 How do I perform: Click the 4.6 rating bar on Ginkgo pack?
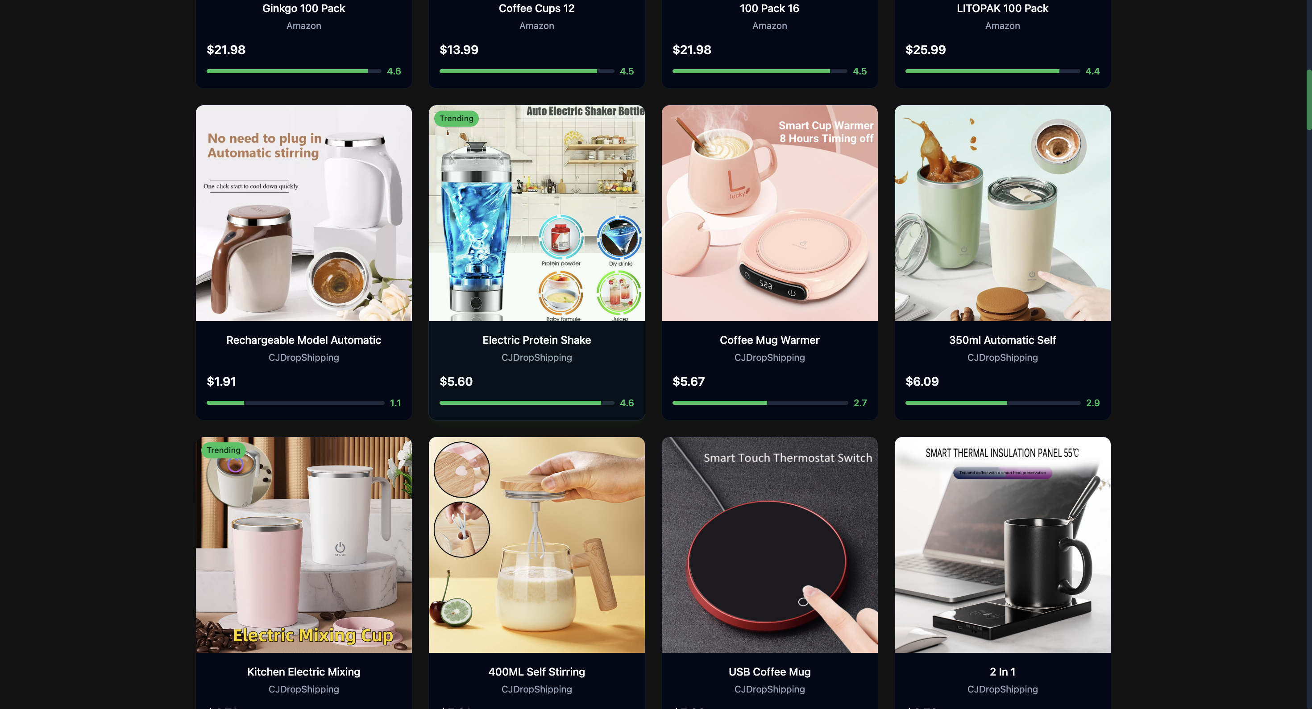tap(294, 71)
